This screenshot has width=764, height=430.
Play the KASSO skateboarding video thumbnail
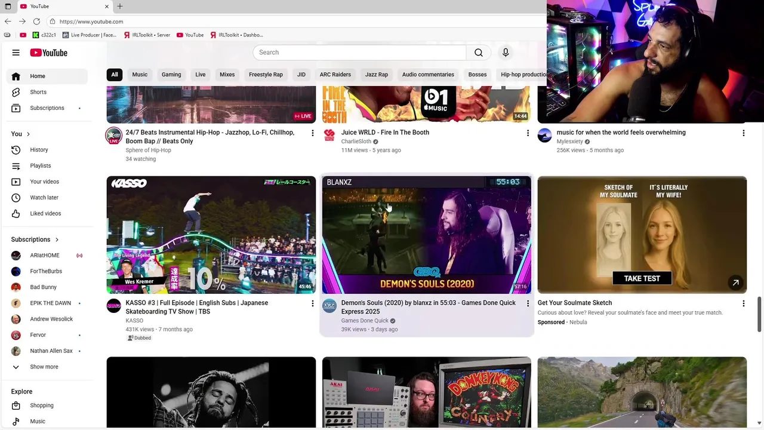coord(211,235)
